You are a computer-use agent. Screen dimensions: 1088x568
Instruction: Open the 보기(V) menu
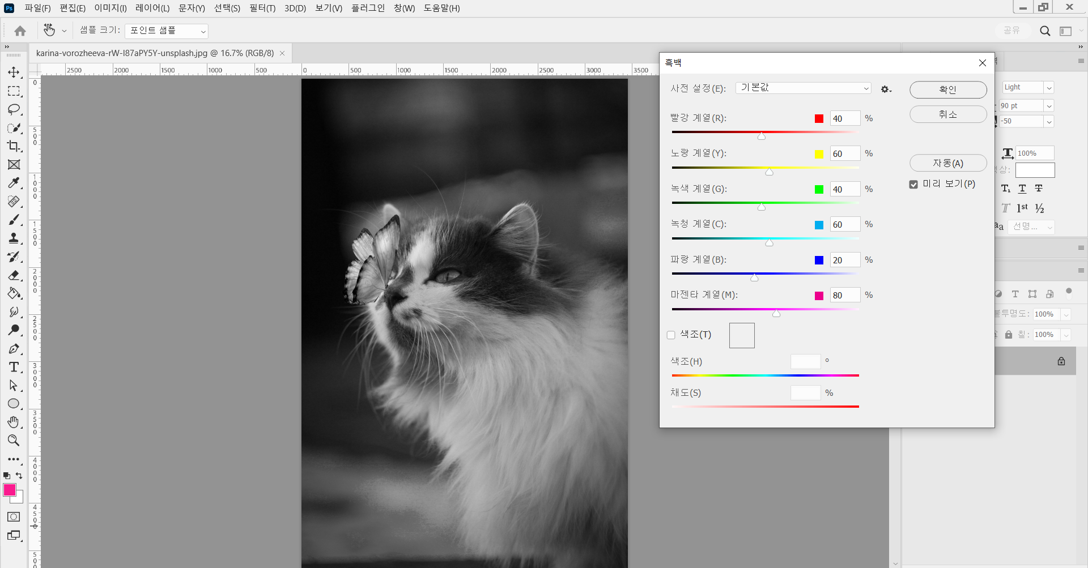[x=329, y=8]
